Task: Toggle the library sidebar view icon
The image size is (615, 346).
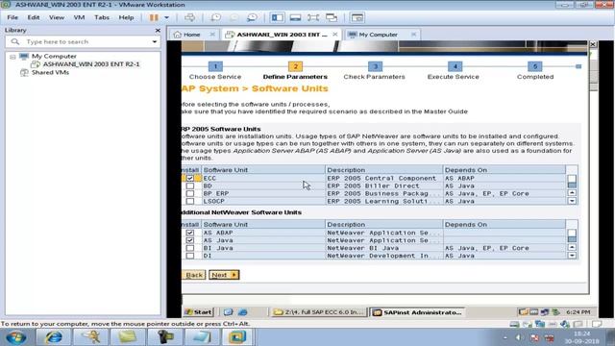Action: point(278,17)
